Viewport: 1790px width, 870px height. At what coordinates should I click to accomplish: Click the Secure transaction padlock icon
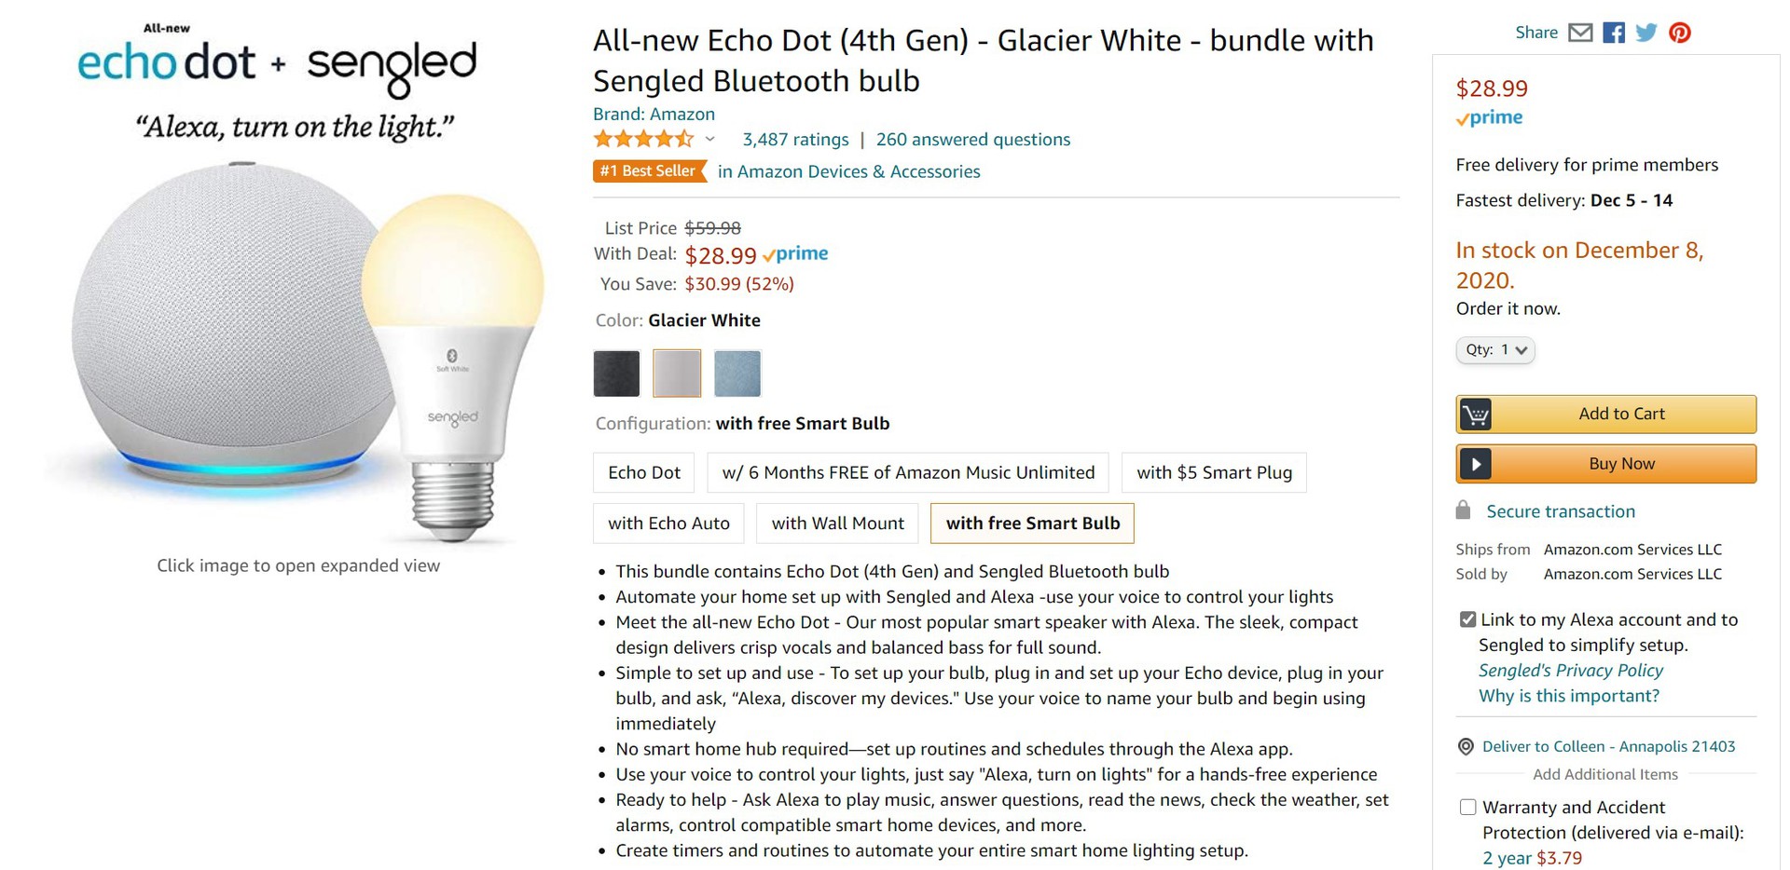(1464, 510)
